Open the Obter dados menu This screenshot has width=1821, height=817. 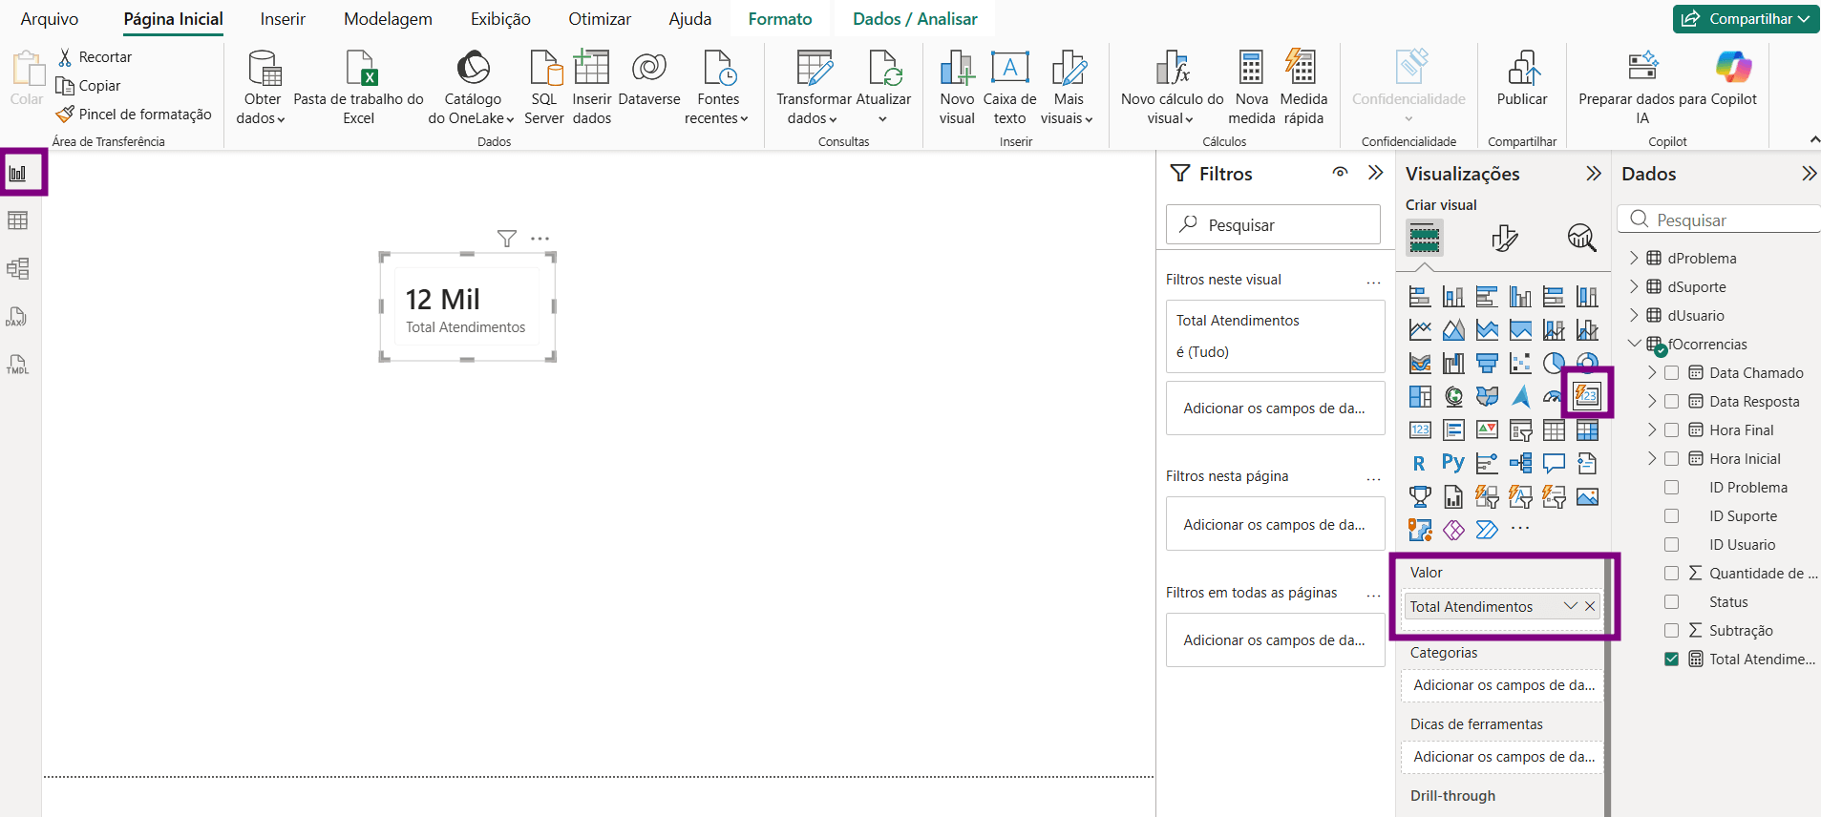click(x=263, y=88)
